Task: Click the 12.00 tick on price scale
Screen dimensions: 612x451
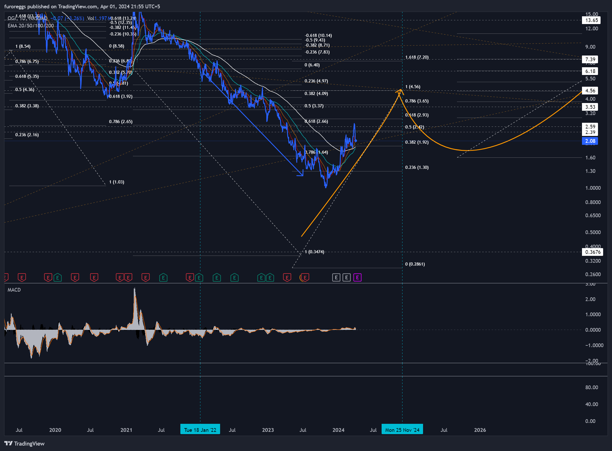Action: click(x=591, y=29)
